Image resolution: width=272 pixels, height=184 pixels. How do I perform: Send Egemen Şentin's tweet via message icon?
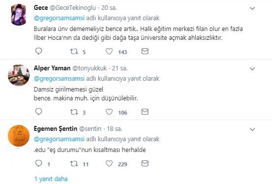[x=145, y=163]
